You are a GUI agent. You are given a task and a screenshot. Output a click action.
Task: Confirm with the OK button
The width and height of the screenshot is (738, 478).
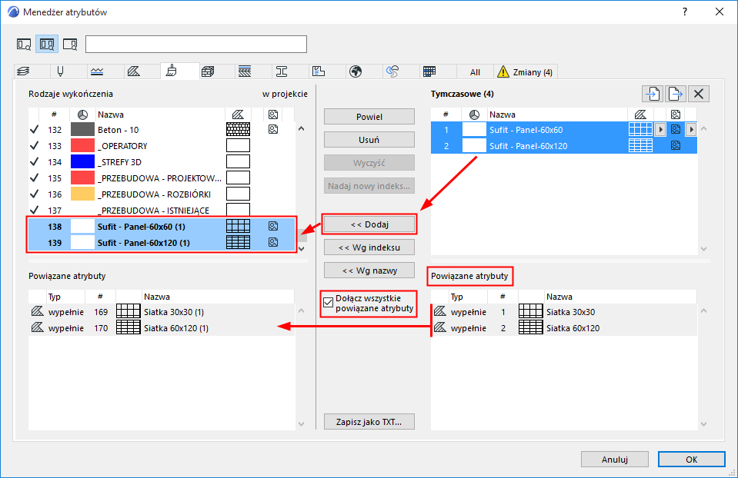691,460
